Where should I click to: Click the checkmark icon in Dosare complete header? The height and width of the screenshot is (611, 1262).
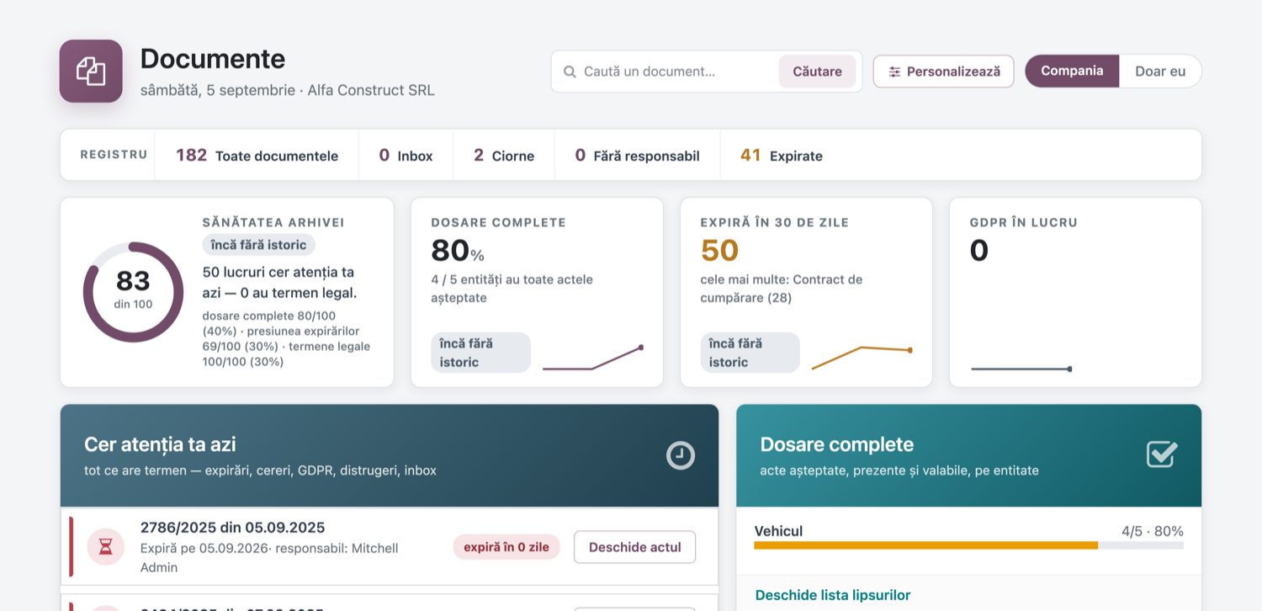[x=1162, y=454]
